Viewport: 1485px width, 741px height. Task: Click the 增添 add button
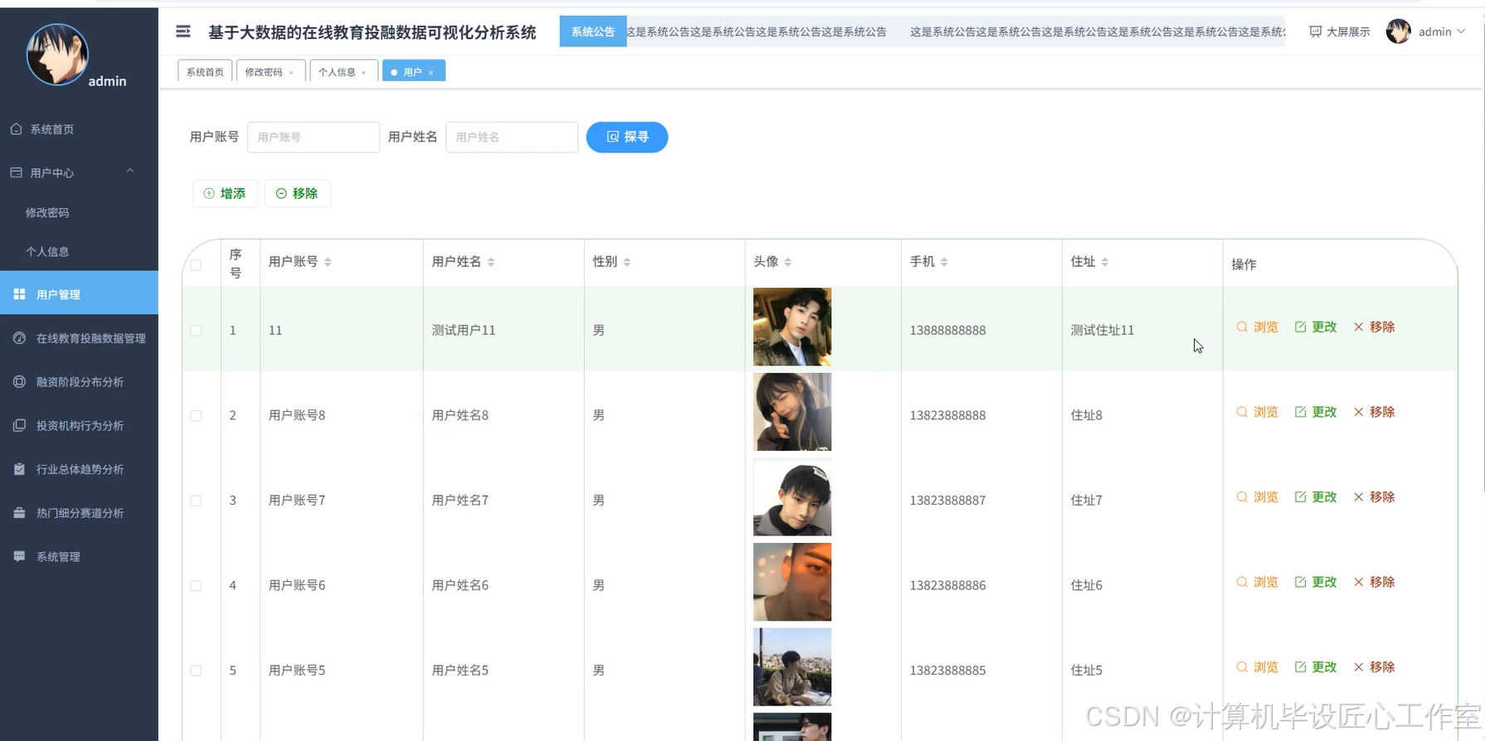pyautogui.click(x=225, y=193)
